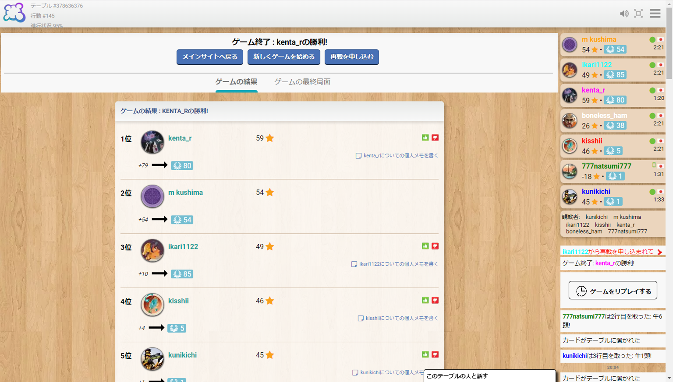Check the personal note box for kisshii
Screen dimensions: 673x382
coord(361,319)
